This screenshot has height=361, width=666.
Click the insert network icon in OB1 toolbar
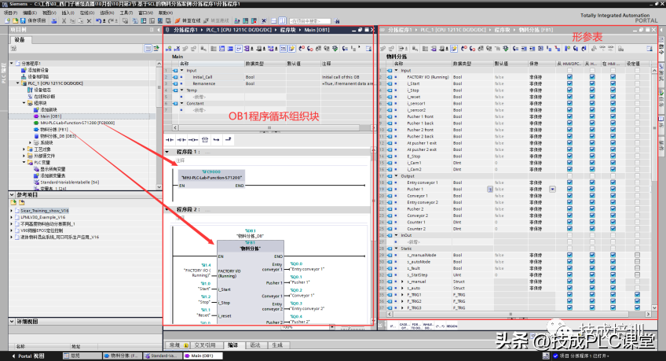pos(169,49)
